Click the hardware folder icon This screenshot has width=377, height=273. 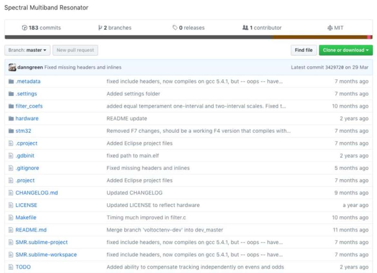[x=11, y=119]
